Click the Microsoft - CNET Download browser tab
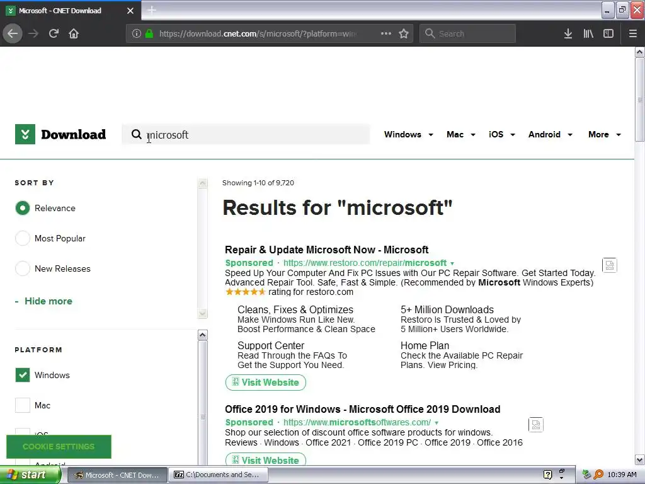Image resolution: width=645 pixels, height=484 pixels. (x=71, y=11)
